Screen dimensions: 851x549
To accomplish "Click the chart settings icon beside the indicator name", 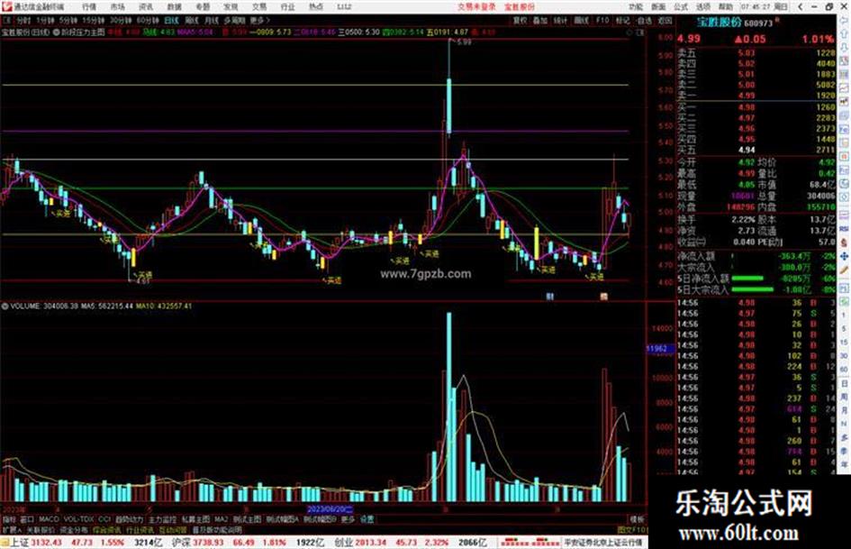I will tap(56, 32).
